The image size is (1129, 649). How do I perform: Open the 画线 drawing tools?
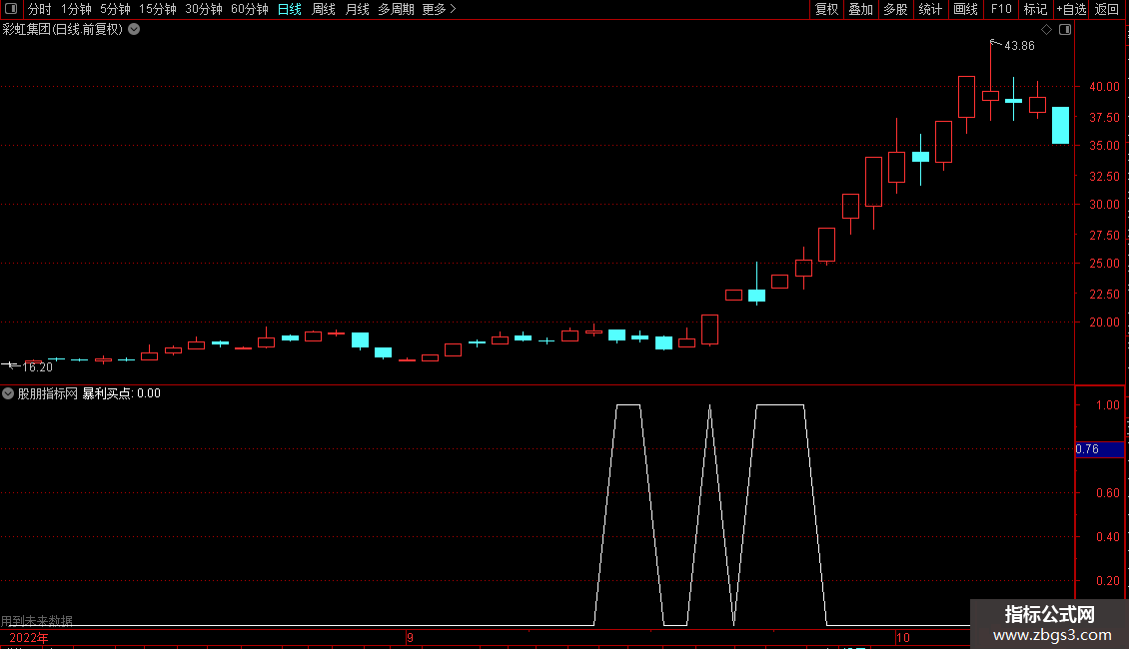(x=965, y=9)
